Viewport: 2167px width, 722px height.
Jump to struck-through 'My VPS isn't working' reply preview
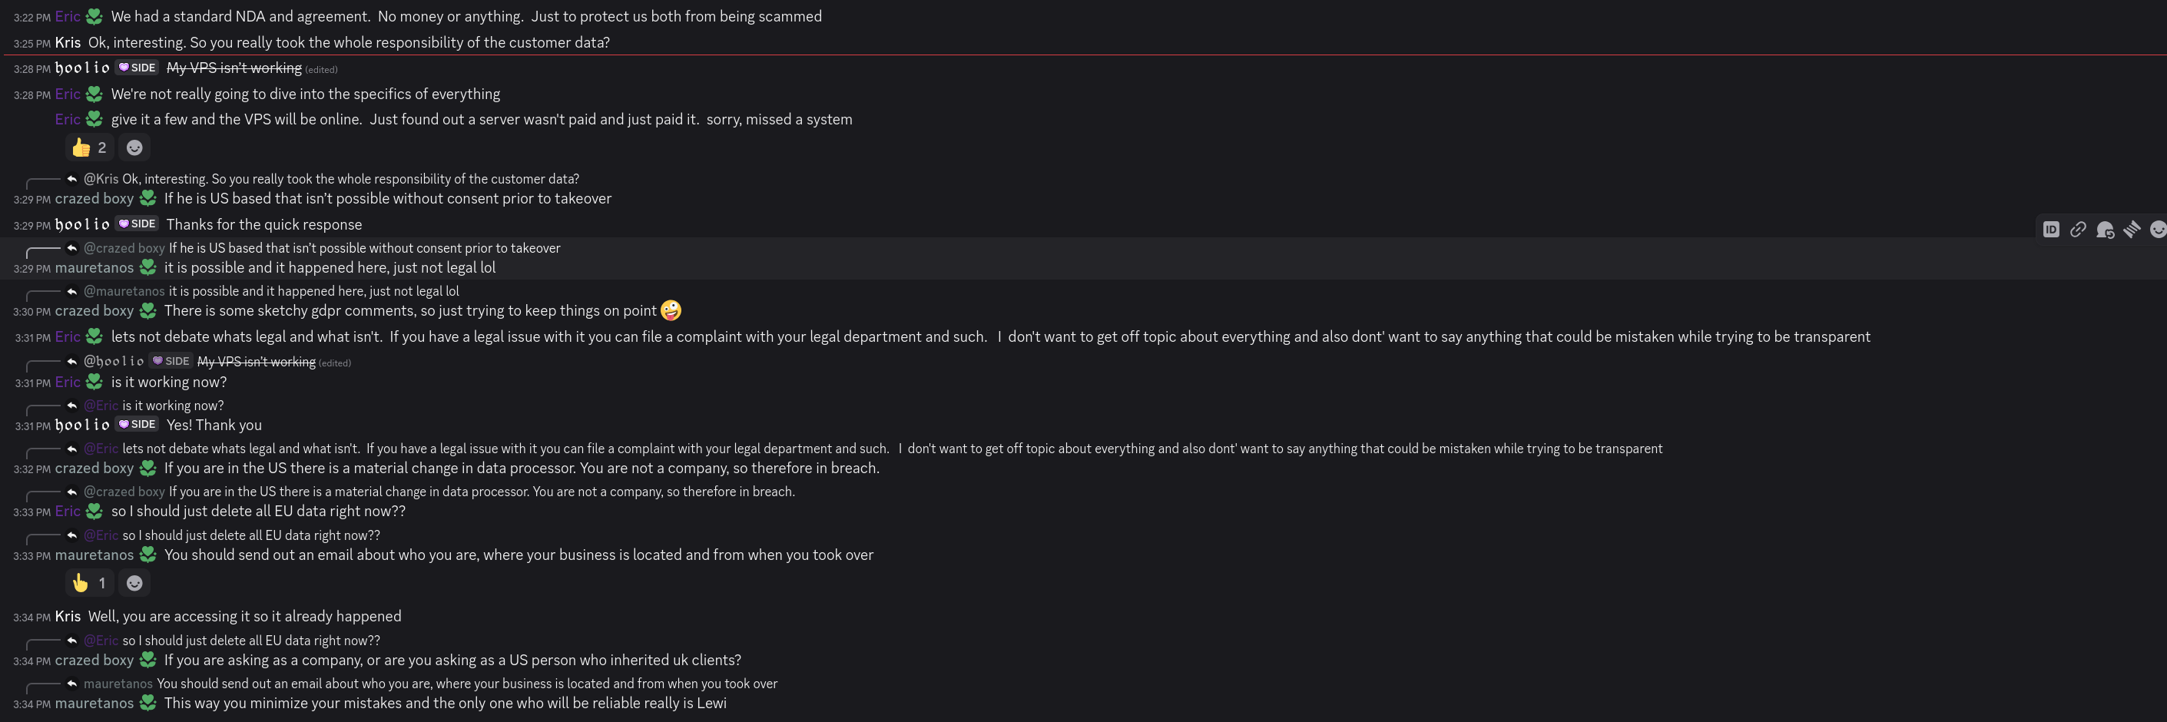coord(257,362)
